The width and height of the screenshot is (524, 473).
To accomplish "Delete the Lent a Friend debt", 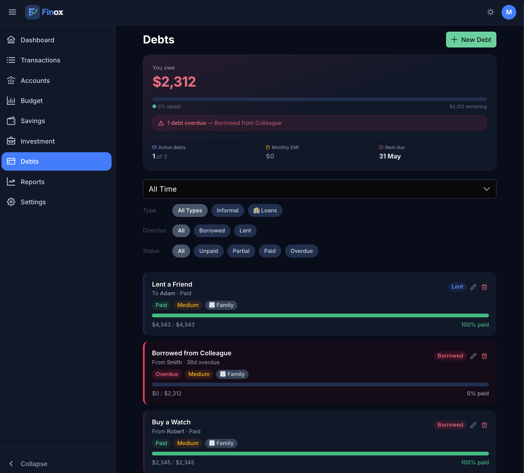I will 484,287.
